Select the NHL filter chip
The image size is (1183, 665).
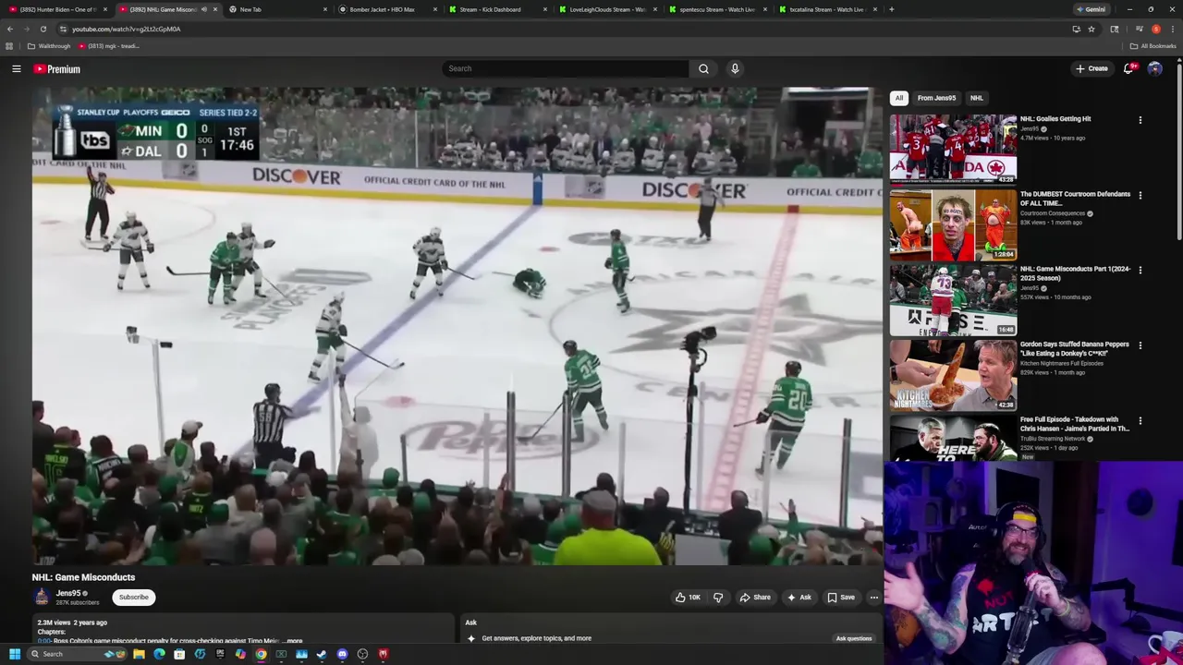click(976, 98)
